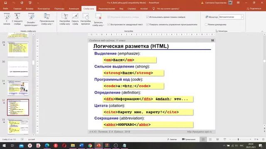Open Google Chrome on taskbar
The height and width of the screenshot is (149, 266).
pyautogui.click(x=90, y=145)
